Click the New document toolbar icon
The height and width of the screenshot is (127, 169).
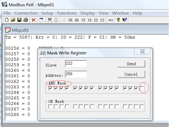[7, 20]
